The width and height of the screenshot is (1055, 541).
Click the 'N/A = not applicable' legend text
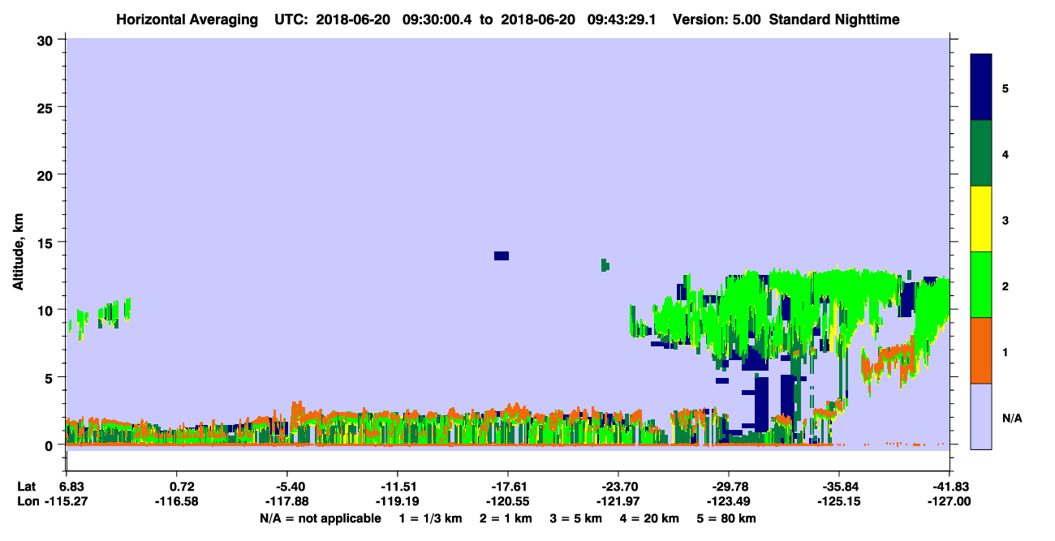[x=321, y=518]
